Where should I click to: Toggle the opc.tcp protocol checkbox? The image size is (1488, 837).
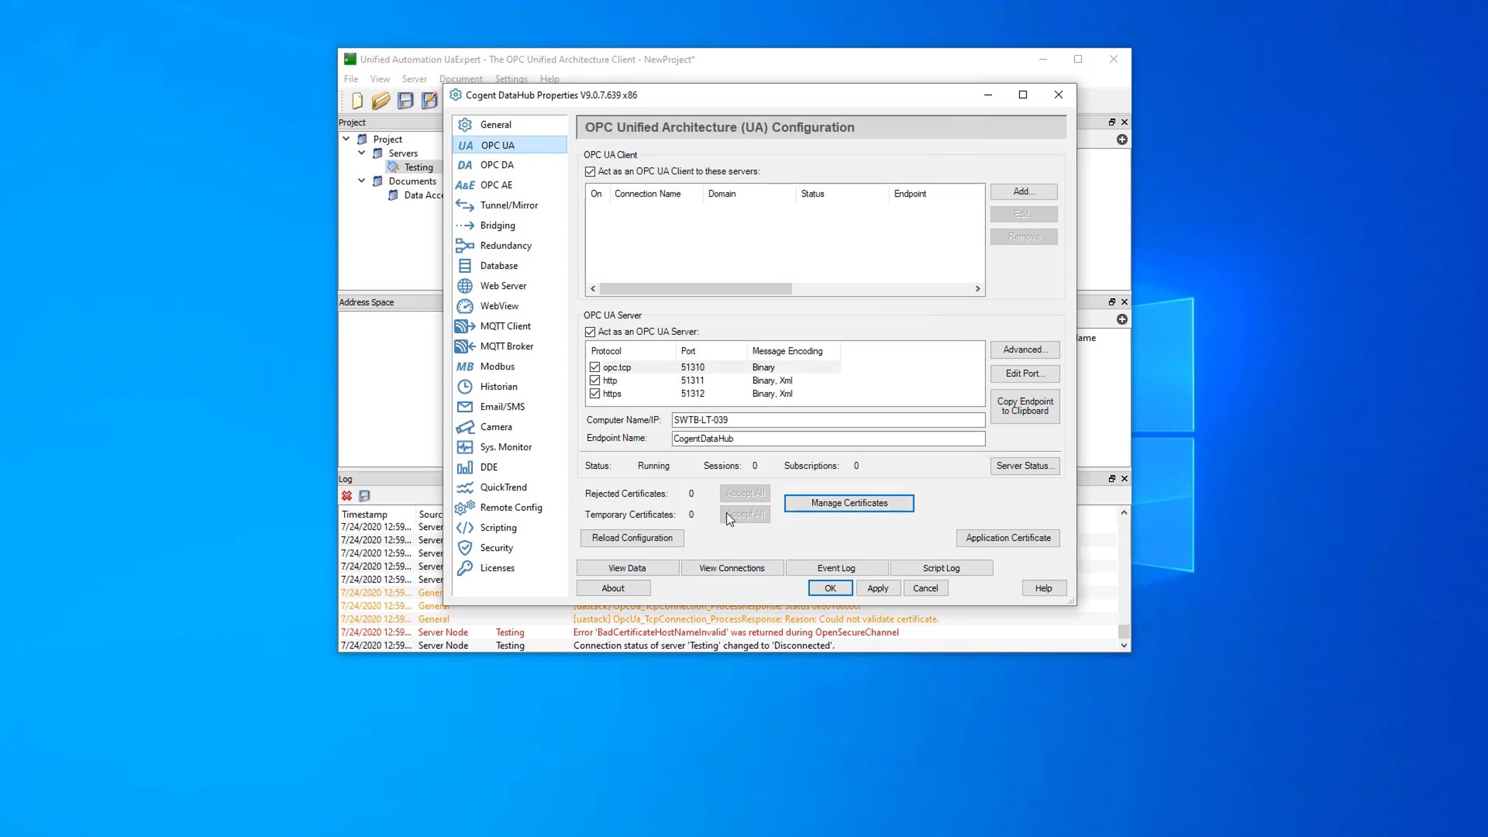coord(595,367)
